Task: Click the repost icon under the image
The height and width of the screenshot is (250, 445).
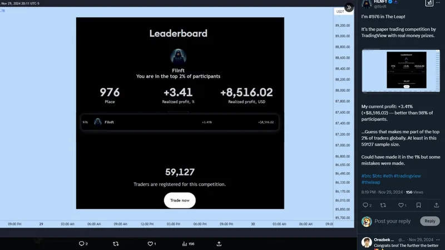Action: [x=116, y=243]
